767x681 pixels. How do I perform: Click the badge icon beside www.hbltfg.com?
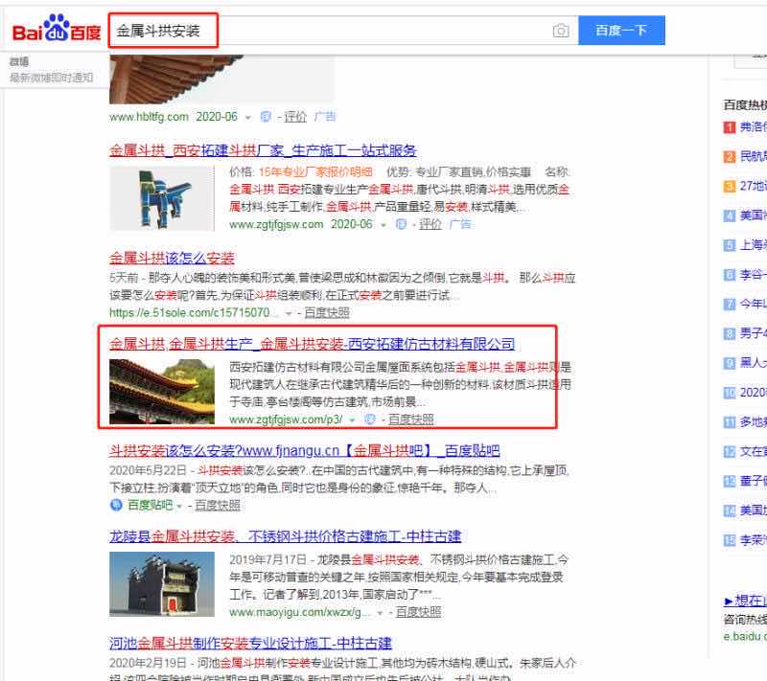click(x=266, y=117)
